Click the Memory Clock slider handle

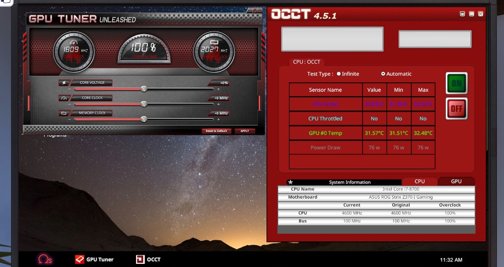click(x=144, y=119)
